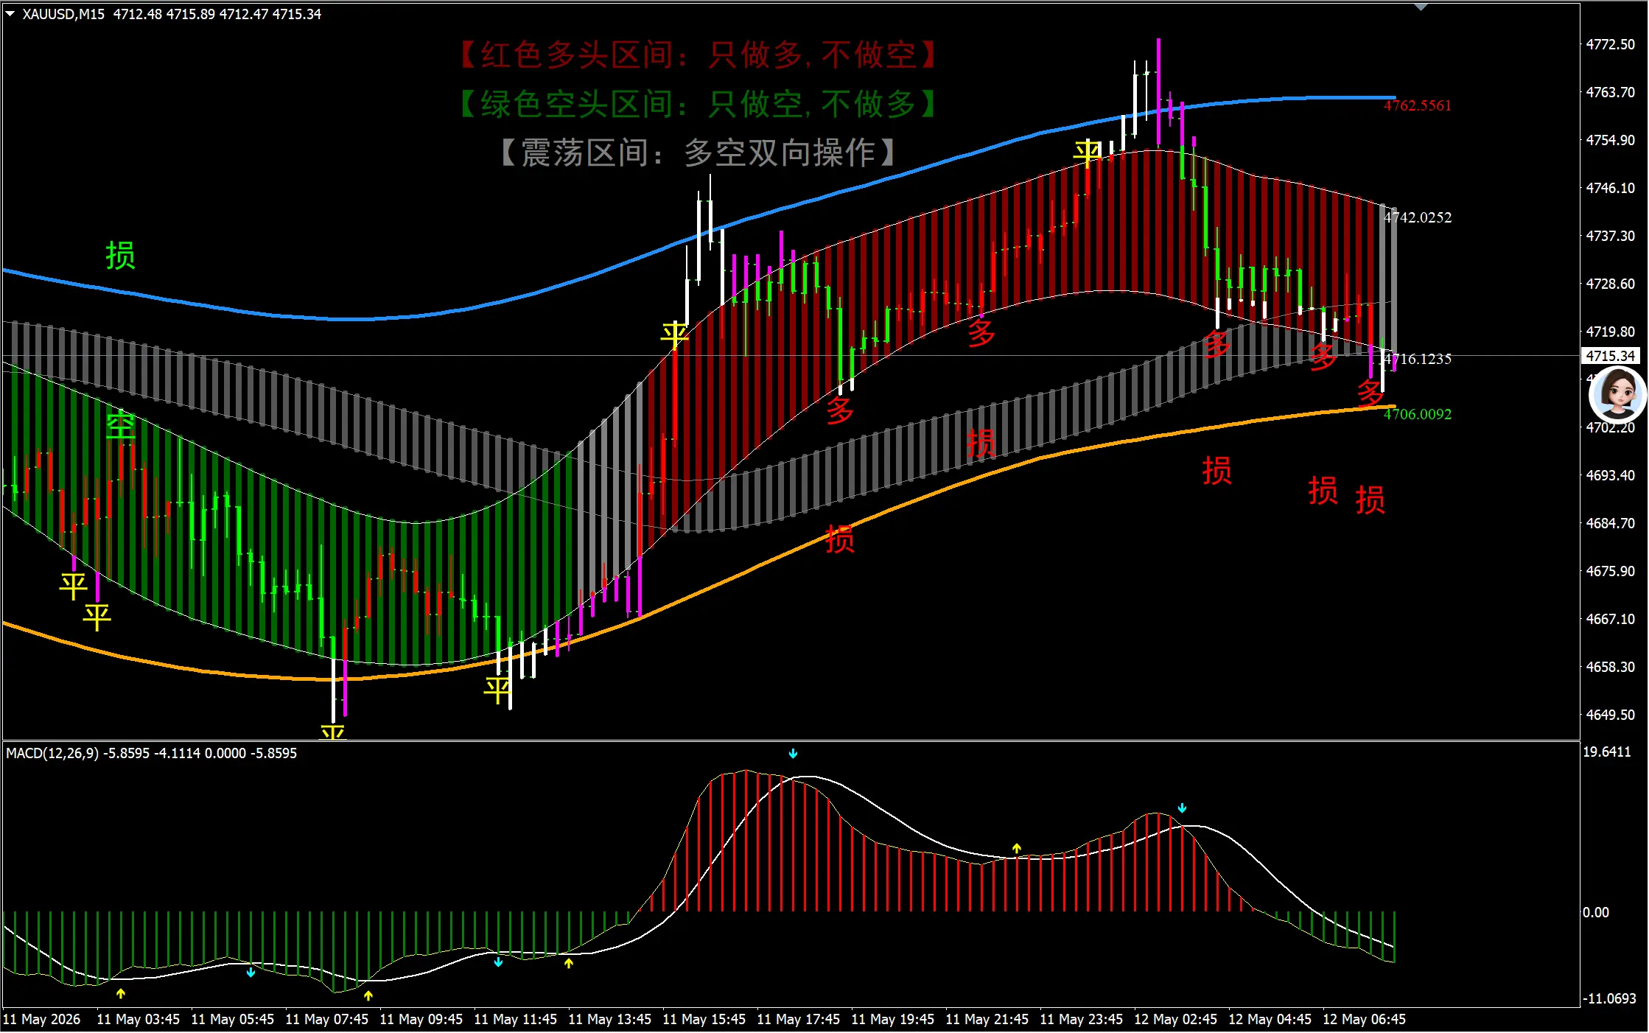Select the green 损 label on the chart
The width and height of the screenshot is (1649, 1033).
point(120,256)
